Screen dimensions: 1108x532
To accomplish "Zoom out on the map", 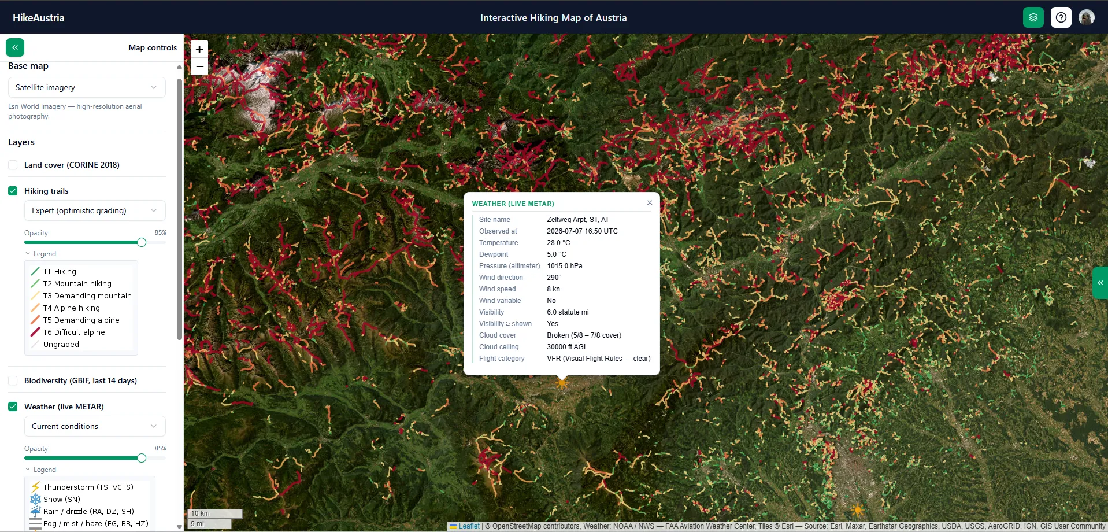I will point(199,66).
